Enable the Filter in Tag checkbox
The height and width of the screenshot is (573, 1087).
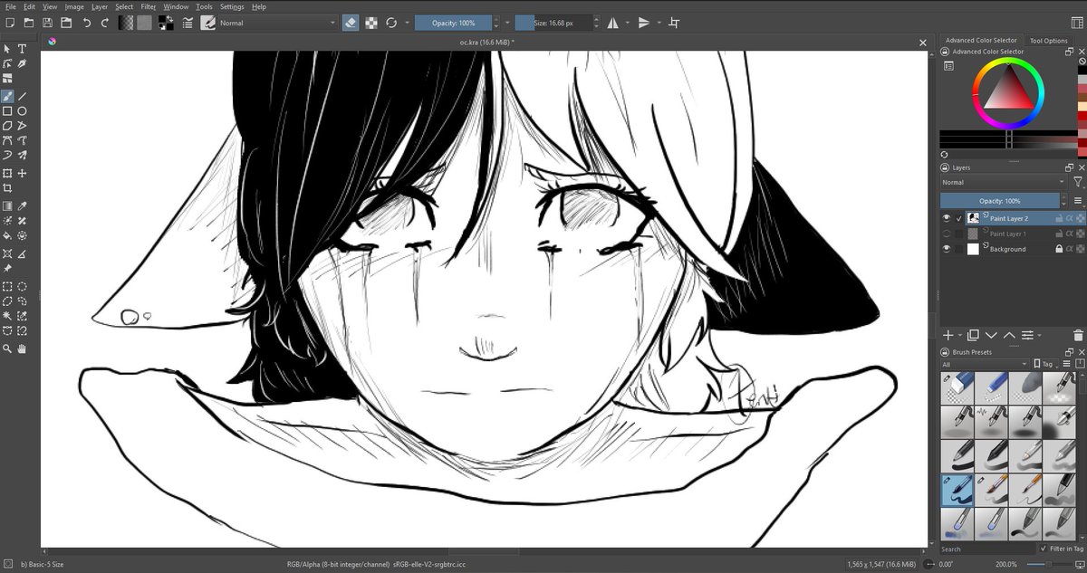[1044, 549]
